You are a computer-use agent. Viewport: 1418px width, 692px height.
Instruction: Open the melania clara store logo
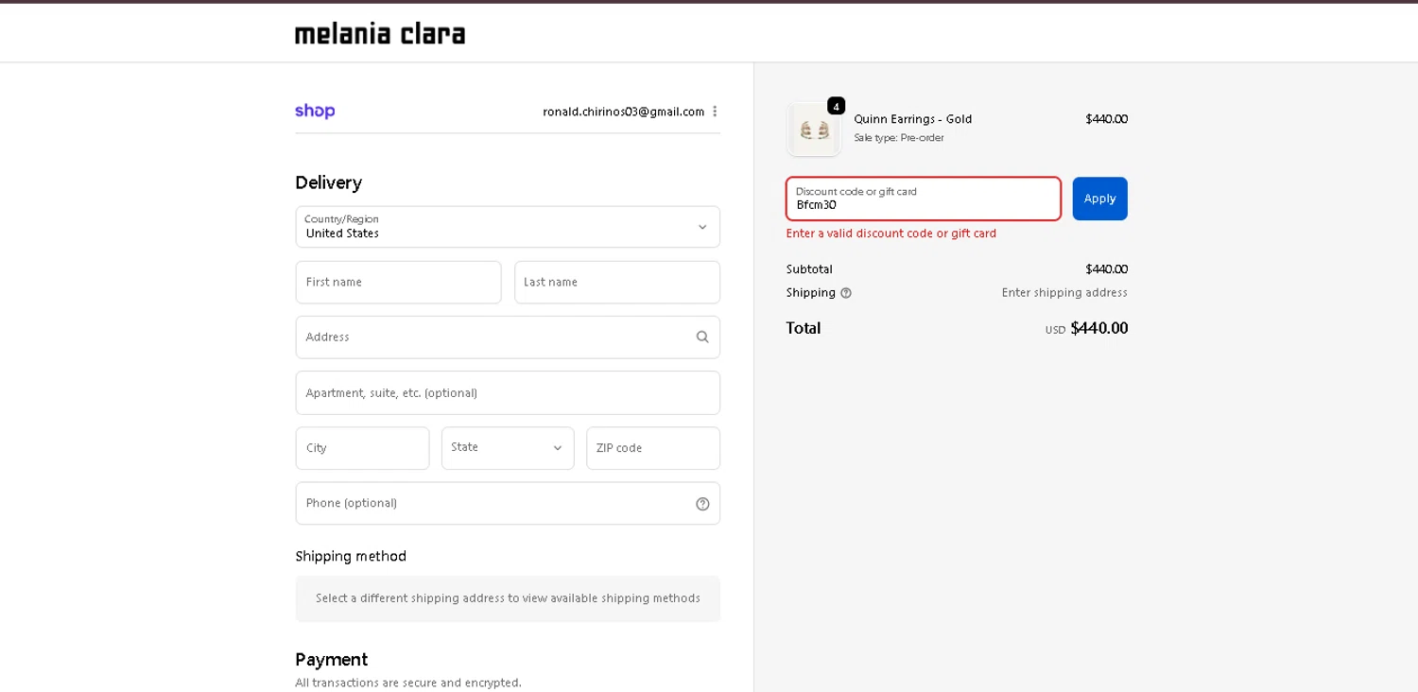point(380,34)
